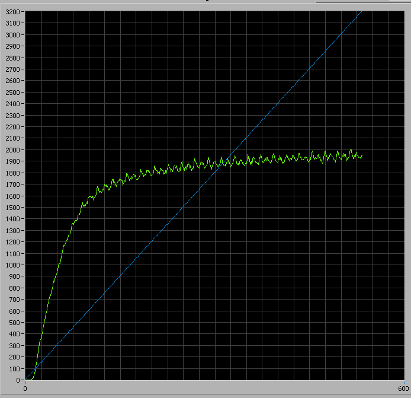Viewport: 411px width, 398px height.
Task: Click the x-axis minimum label 0
Action: pyautogui.click(x=25, y=389)
